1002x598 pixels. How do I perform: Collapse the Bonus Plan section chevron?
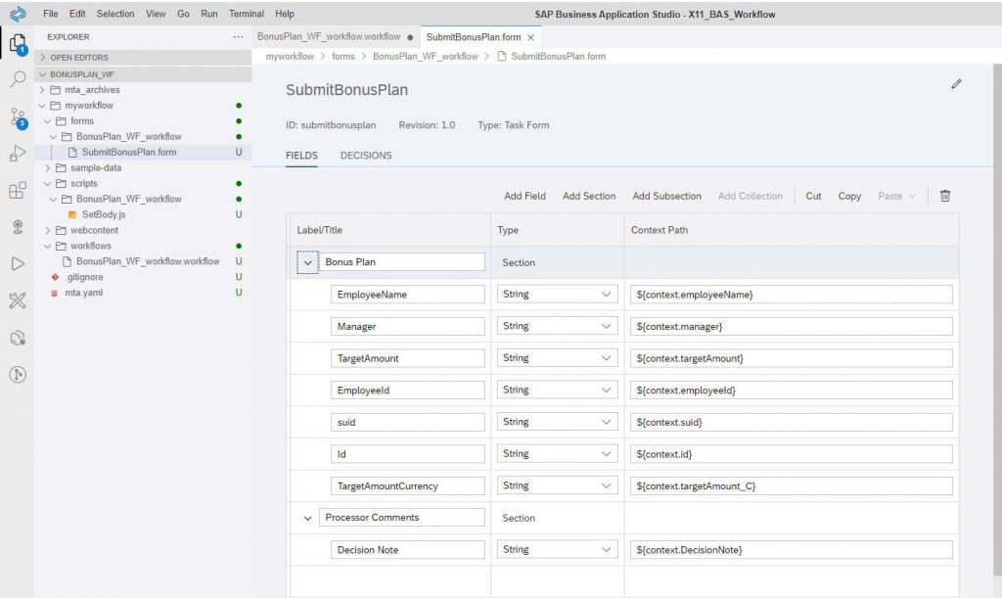click(x=307, y=262)
